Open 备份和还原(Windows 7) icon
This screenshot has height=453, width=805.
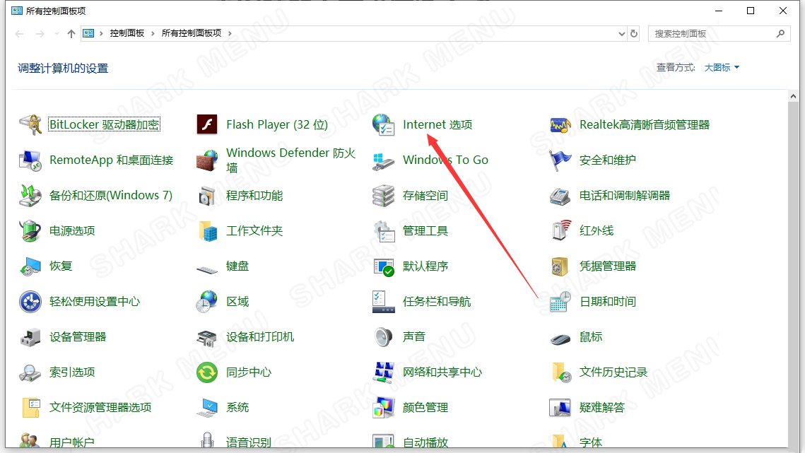[x=30, y=196]
